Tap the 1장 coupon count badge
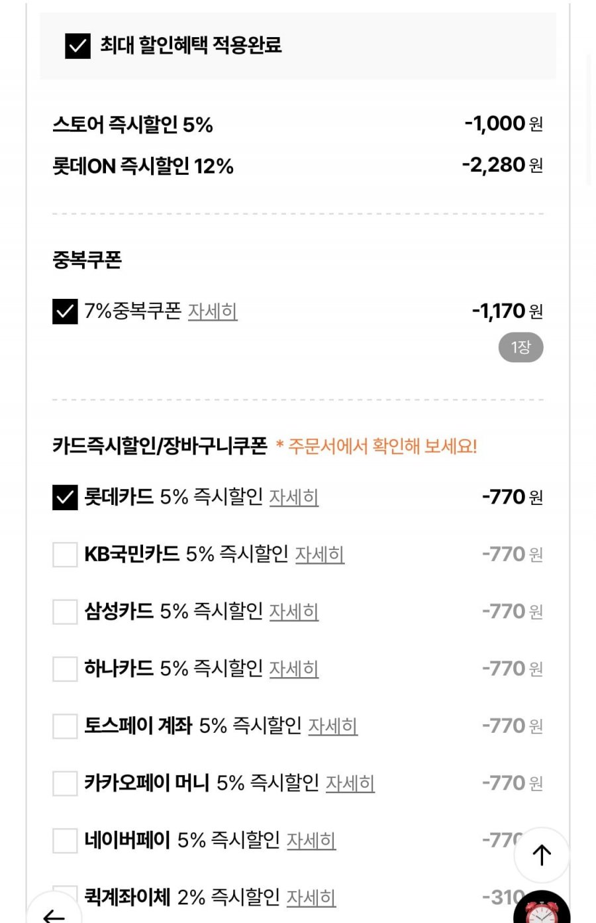 click(x=521, y=348)
